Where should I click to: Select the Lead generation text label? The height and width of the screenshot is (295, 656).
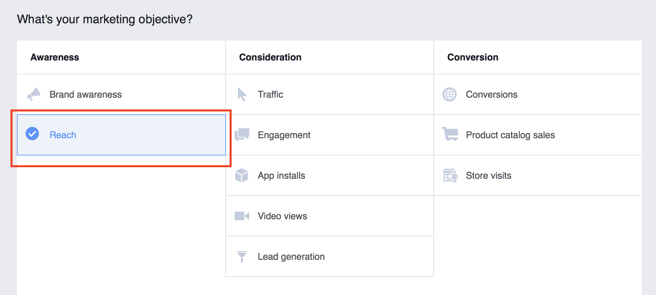pyautogui.click(x=291, y=257)
